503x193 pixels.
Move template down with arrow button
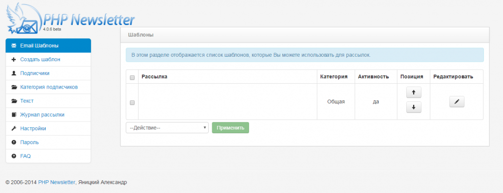pyautogui.click(x=414, y=108)
